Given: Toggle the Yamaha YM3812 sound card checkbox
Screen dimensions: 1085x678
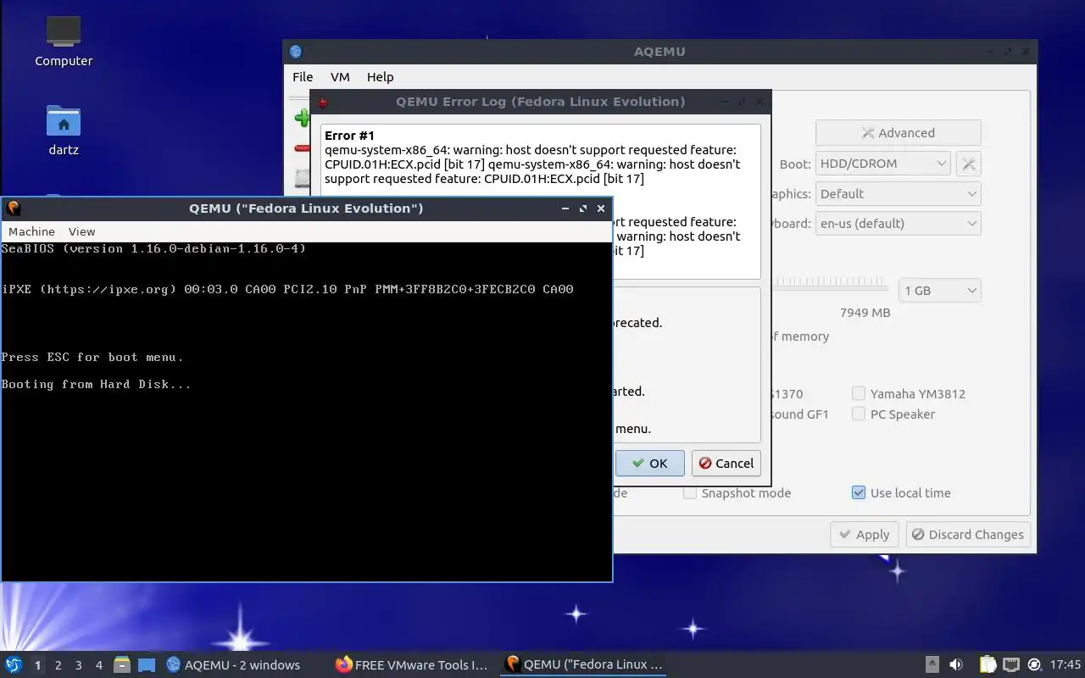Looking at the screenshot, I should click(x=859, y=393).
